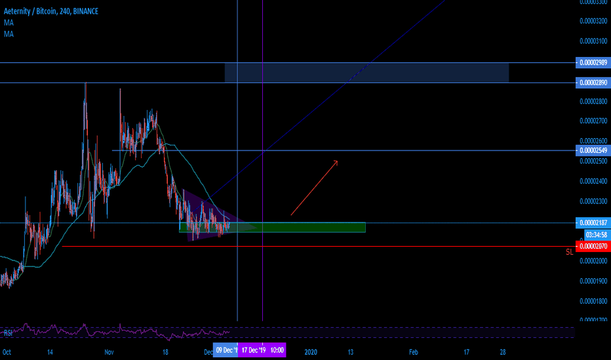Click the 0.00001800 price axis tick
611x360 pixels.
(x=593, y=301)
